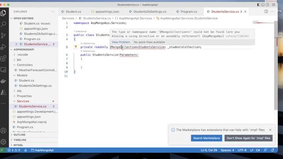Select the StudentsService.cs tab

pyautogui.click(x=225, y=11)
